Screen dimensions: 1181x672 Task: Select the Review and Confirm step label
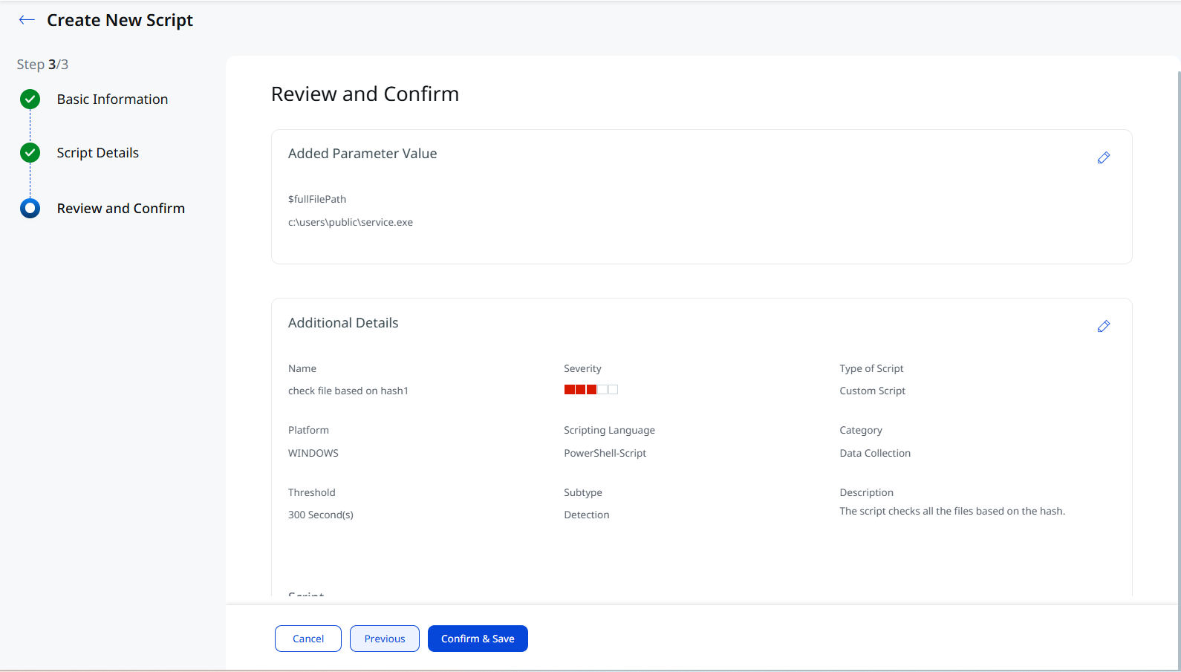click(x=121, y=209)
